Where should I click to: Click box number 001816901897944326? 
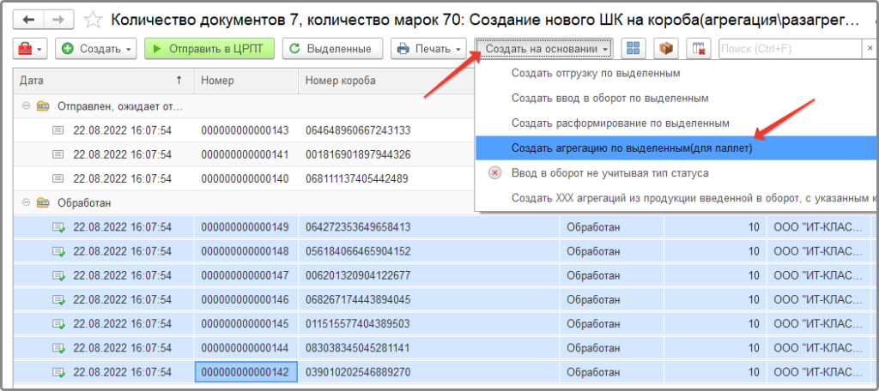[358, 154]
